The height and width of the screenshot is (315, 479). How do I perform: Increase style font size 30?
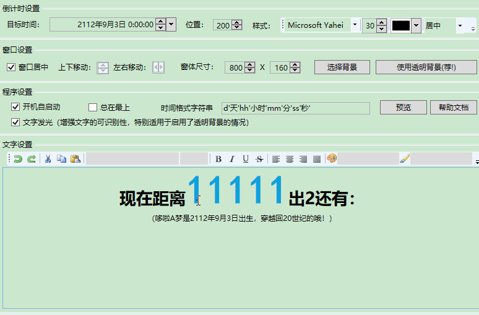381,22
